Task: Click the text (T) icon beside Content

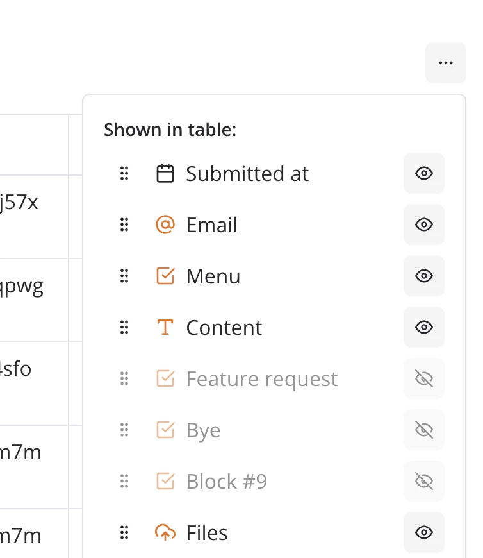Action: 165,327
